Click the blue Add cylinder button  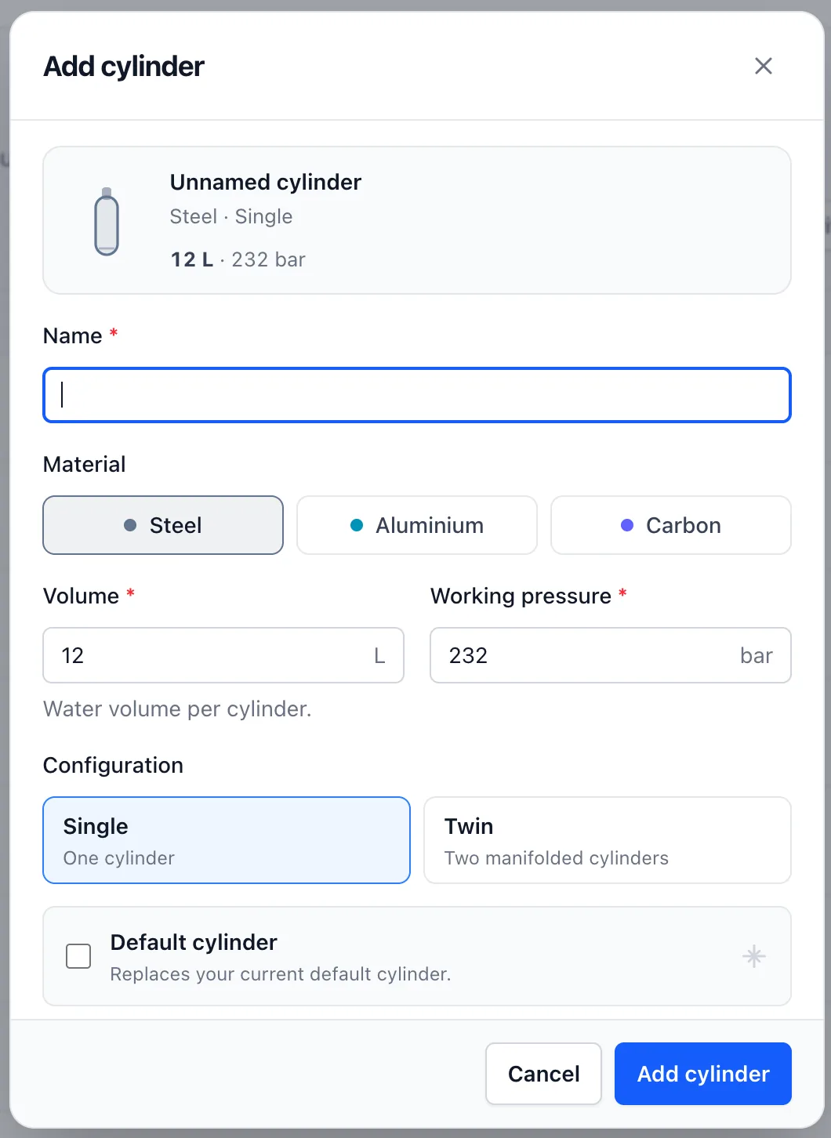point(703,1074)
